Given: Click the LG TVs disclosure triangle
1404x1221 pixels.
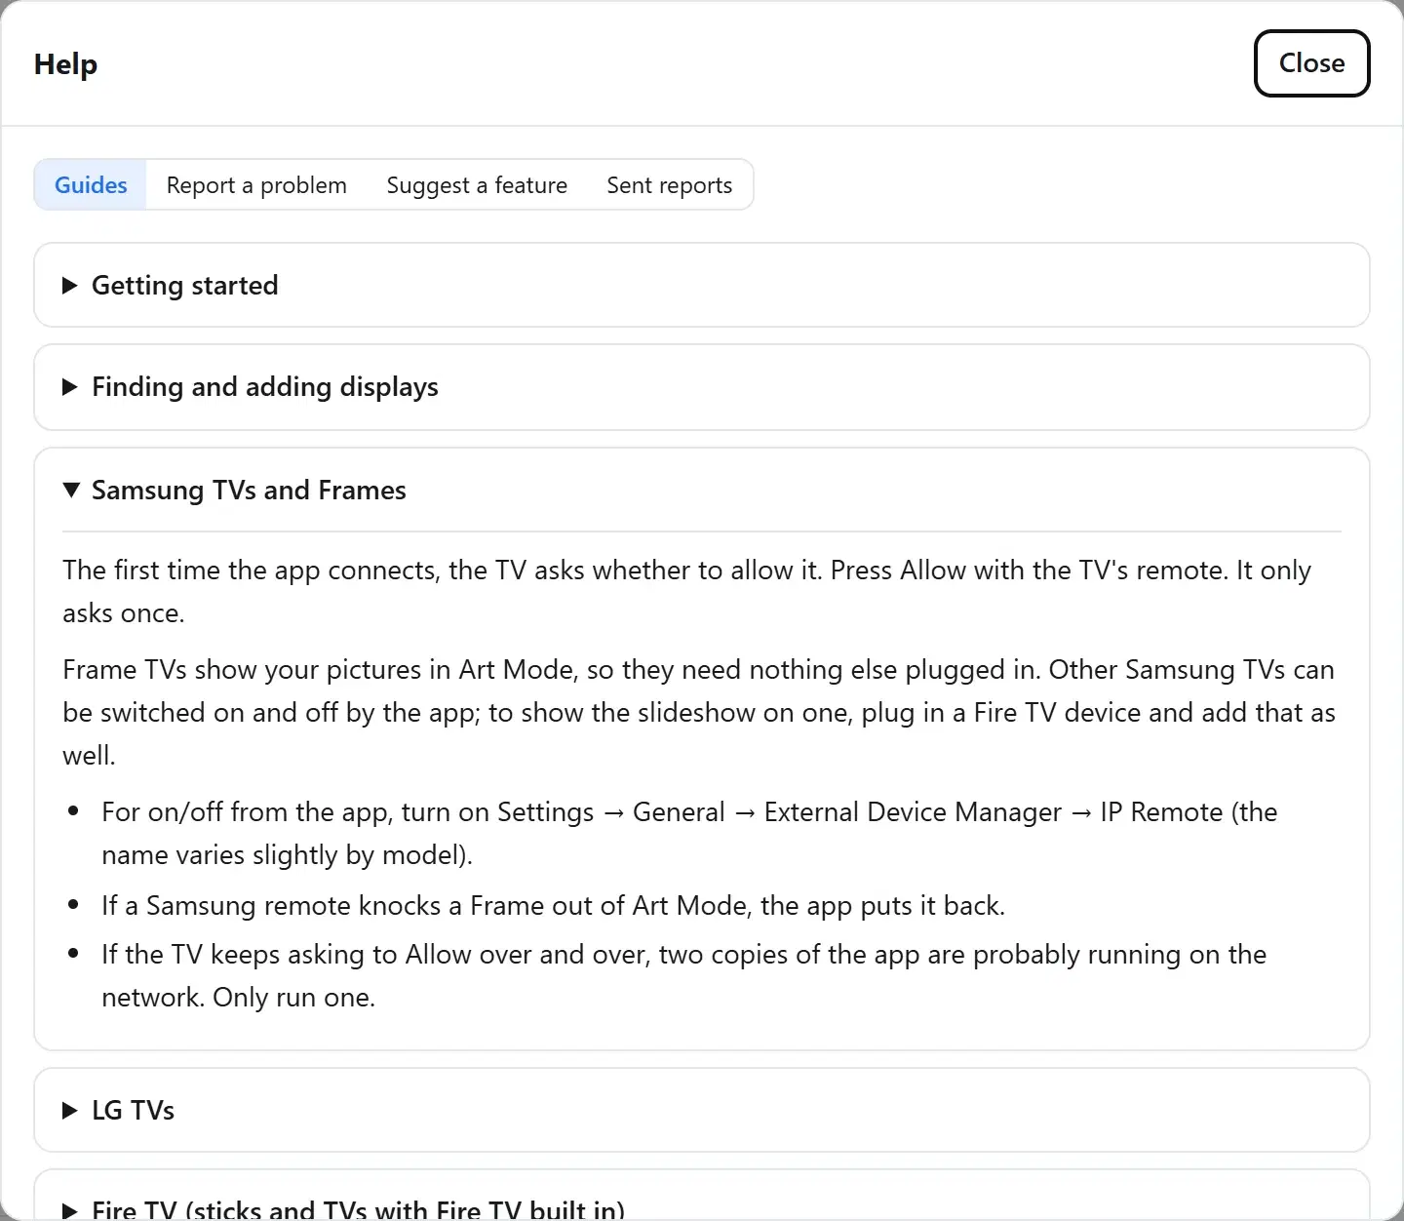Looking at the screenshot, I should [x=70, y=1111].
